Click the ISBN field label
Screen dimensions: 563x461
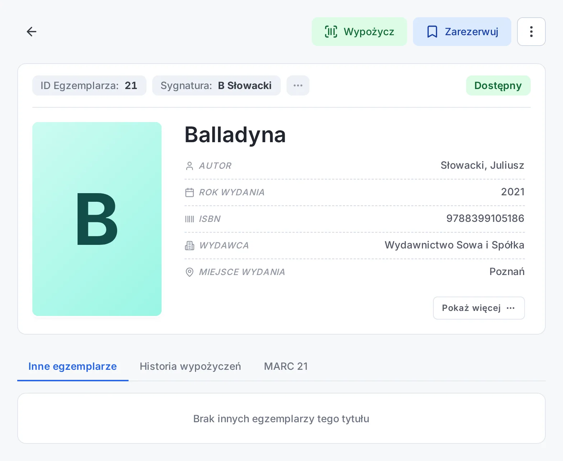210,219
